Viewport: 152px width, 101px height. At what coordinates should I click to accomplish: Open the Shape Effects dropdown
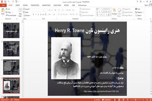point(128,15)
